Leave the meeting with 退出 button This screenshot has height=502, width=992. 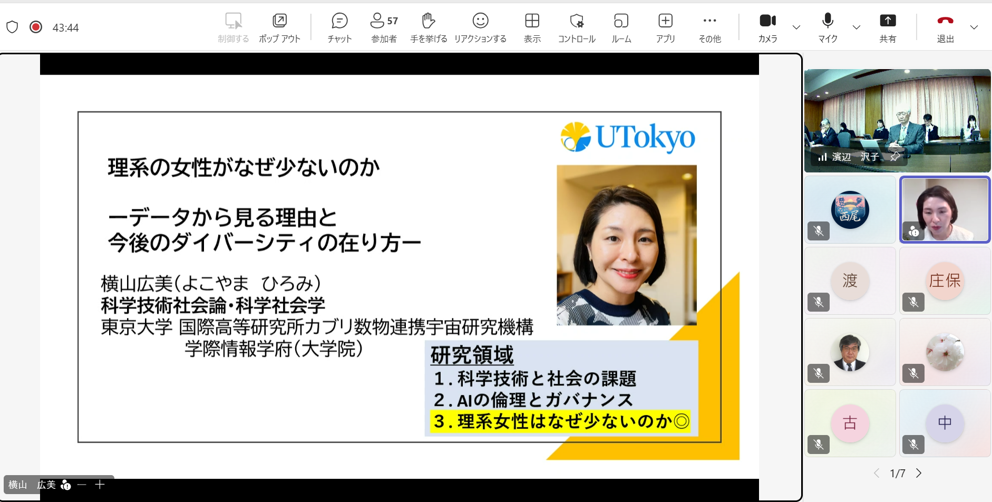coord(945,27)
